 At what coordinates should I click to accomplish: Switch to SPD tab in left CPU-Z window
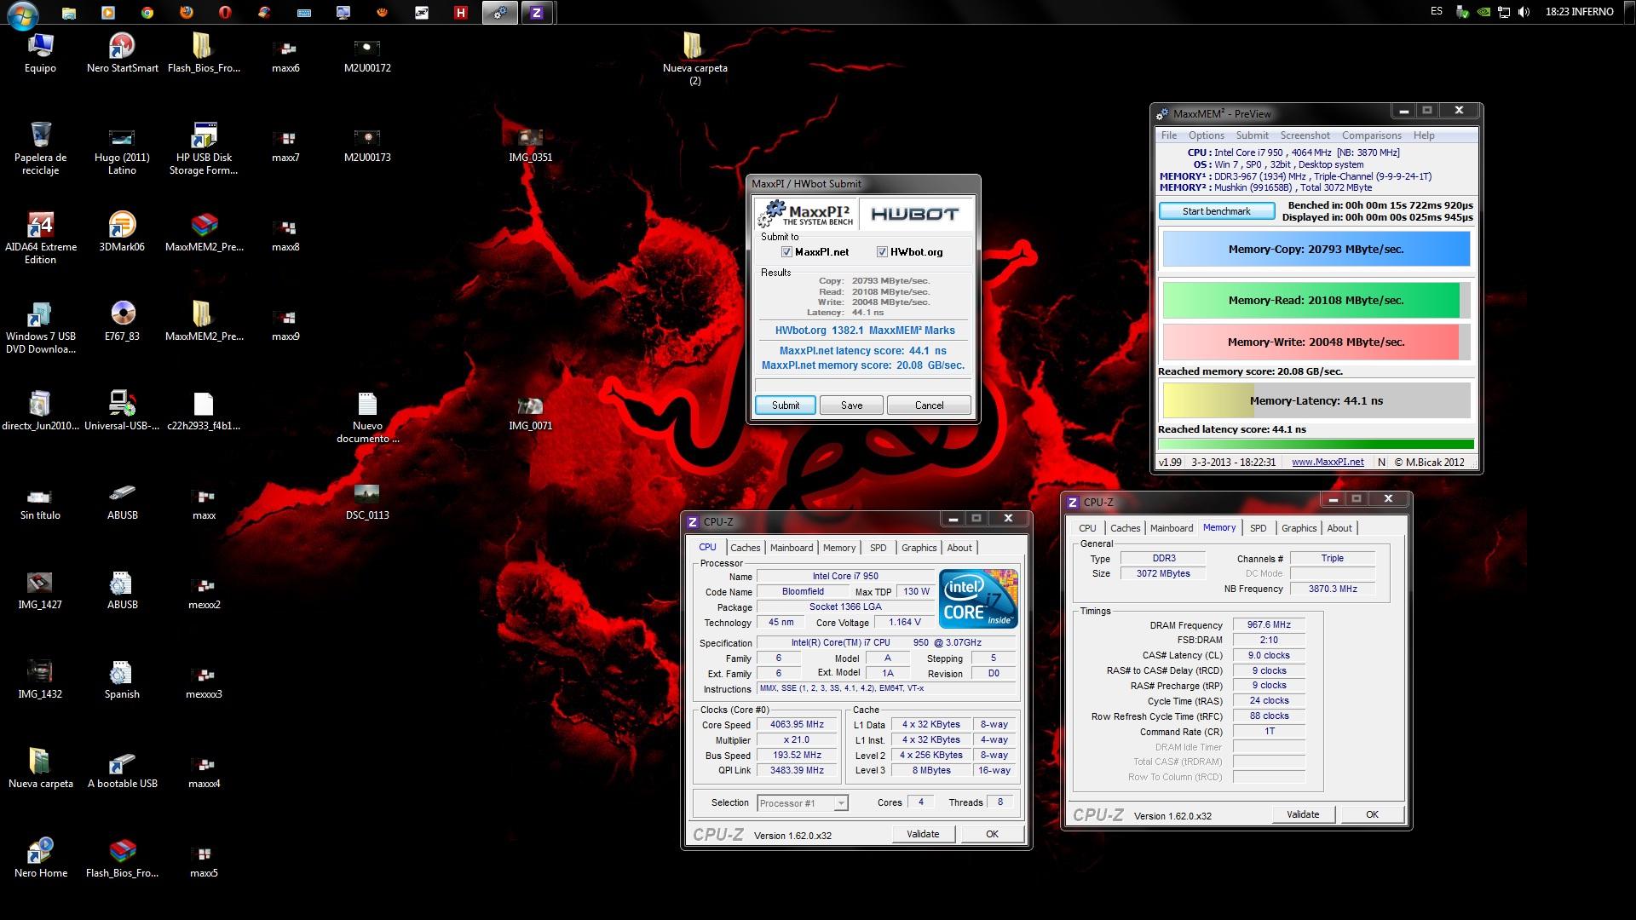[x=878, y=548]
